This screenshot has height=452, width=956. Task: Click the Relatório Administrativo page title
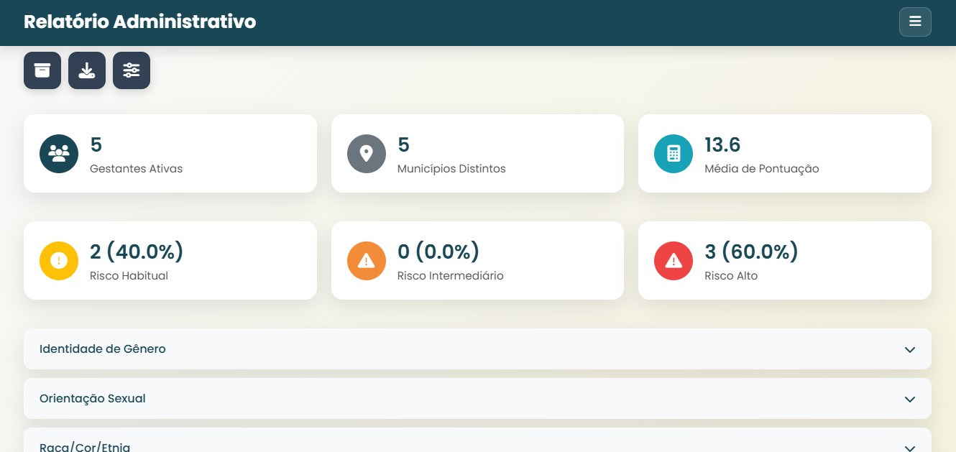coord(139,22)
